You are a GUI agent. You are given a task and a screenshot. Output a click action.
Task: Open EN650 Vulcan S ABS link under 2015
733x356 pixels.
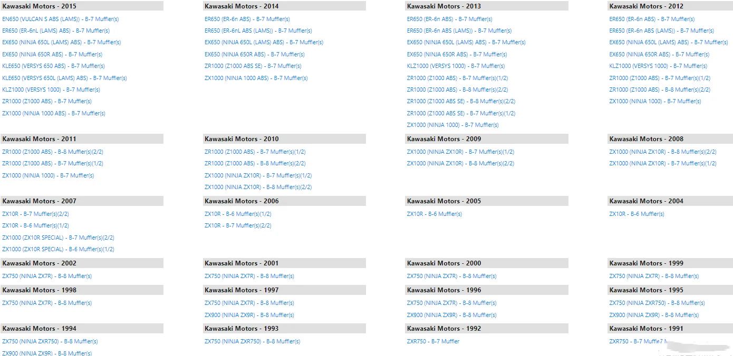tap(60, 19)
